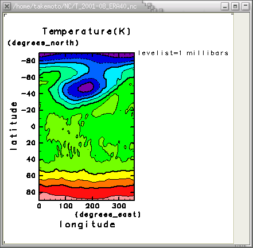The height and width of the screenshot is (248, 253).
Task: Click the rightmost title bar shade button
Action: click(246, 6)
